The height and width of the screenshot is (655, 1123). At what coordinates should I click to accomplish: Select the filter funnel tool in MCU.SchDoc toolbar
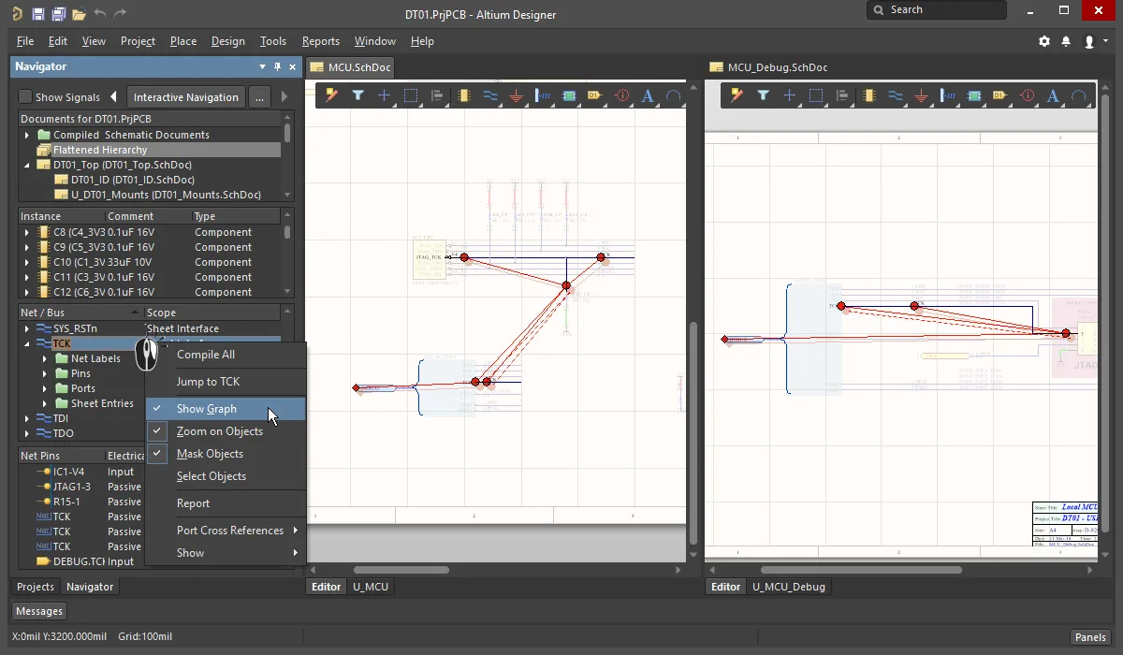(357, 95)
